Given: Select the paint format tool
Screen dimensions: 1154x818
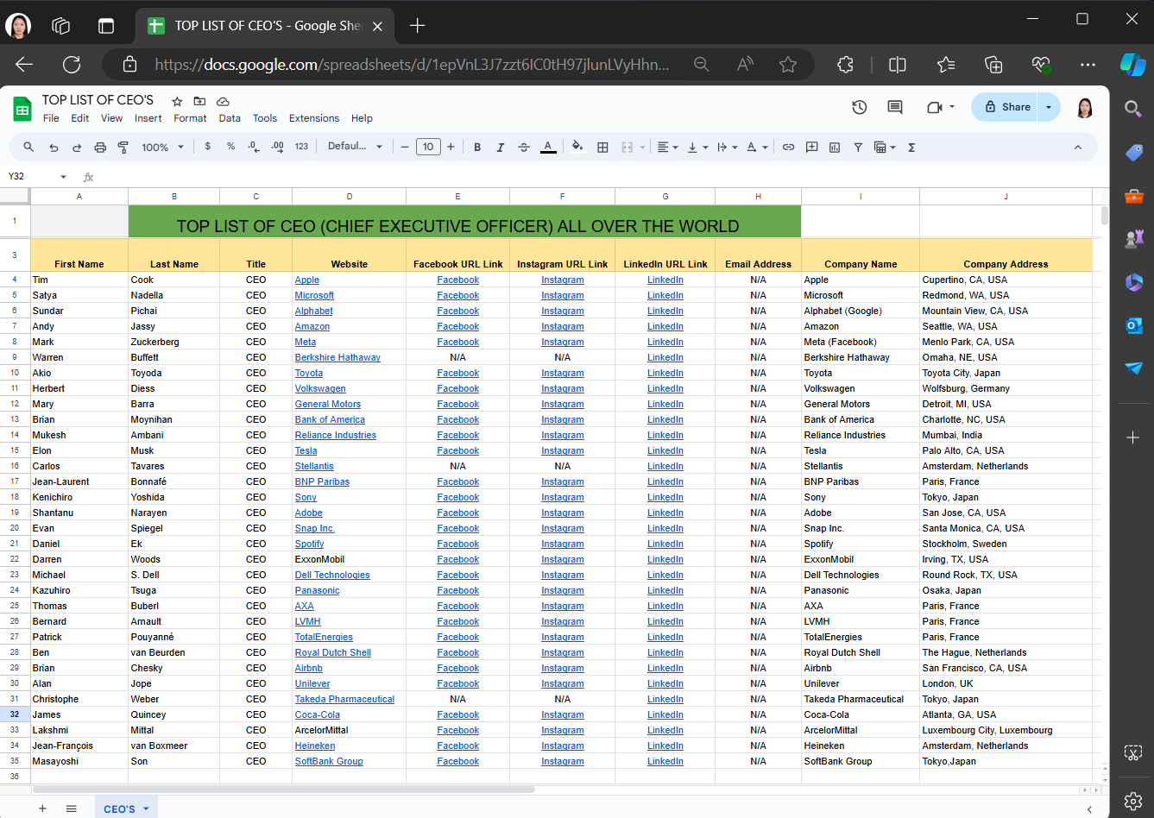Looking at the screenshot, I should pos(123,148).
